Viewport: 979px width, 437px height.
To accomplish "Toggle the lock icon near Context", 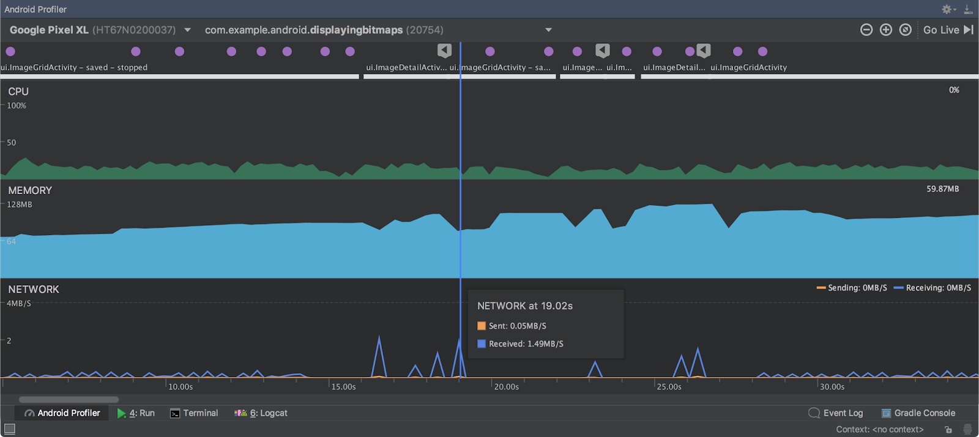I will (948, 430).
